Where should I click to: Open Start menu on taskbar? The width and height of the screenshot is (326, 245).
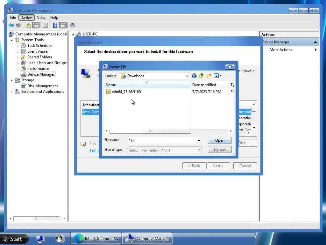(x=14, y=239)
